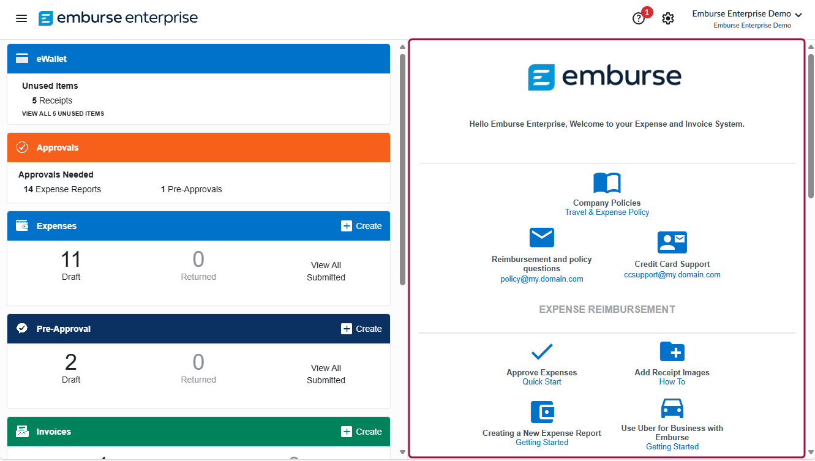The width and height of the screenshot is (815, 461).
Task: Click the Approve Expenses checkmark icon
Action: pyautogui.click(x=541, y=351)
